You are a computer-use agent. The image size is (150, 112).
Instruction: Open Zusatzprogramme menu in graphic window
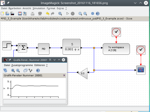click(x=22, y=65)
